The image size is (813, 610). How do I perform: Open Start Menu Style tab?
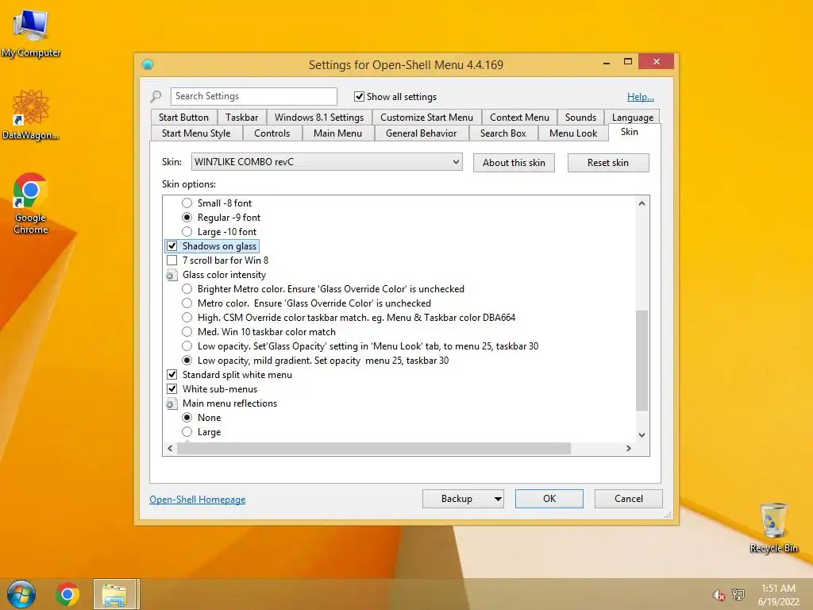(196, 133)
